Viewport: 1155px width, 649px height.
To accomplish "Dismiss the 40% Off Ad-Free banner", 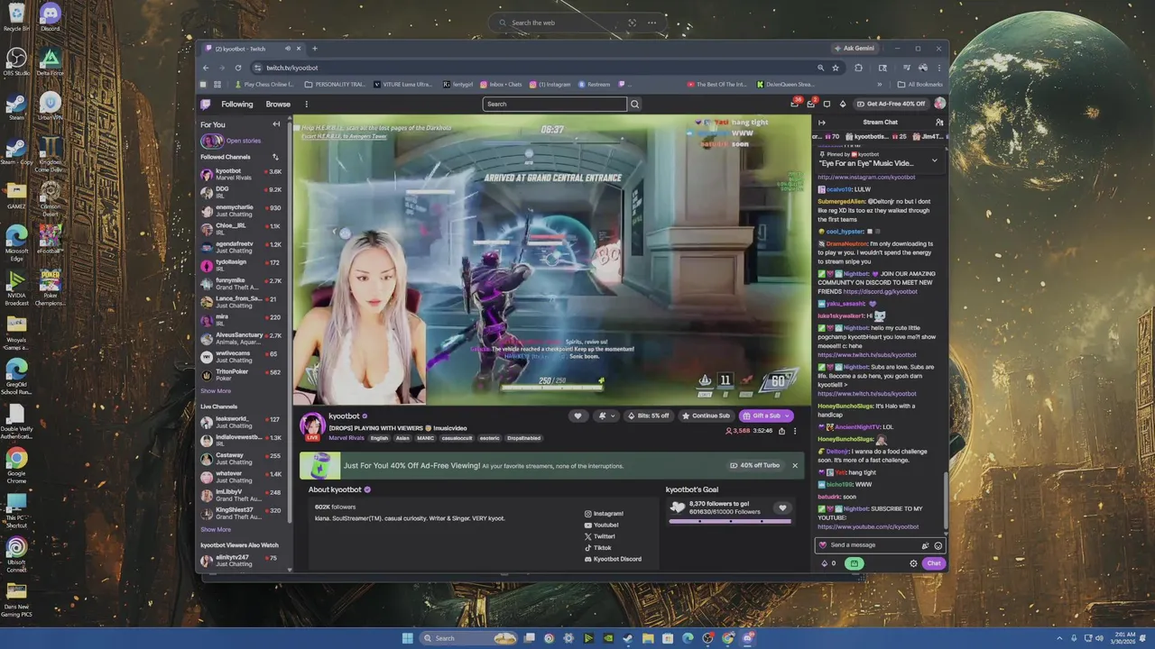I will click(x=795, y=466).
